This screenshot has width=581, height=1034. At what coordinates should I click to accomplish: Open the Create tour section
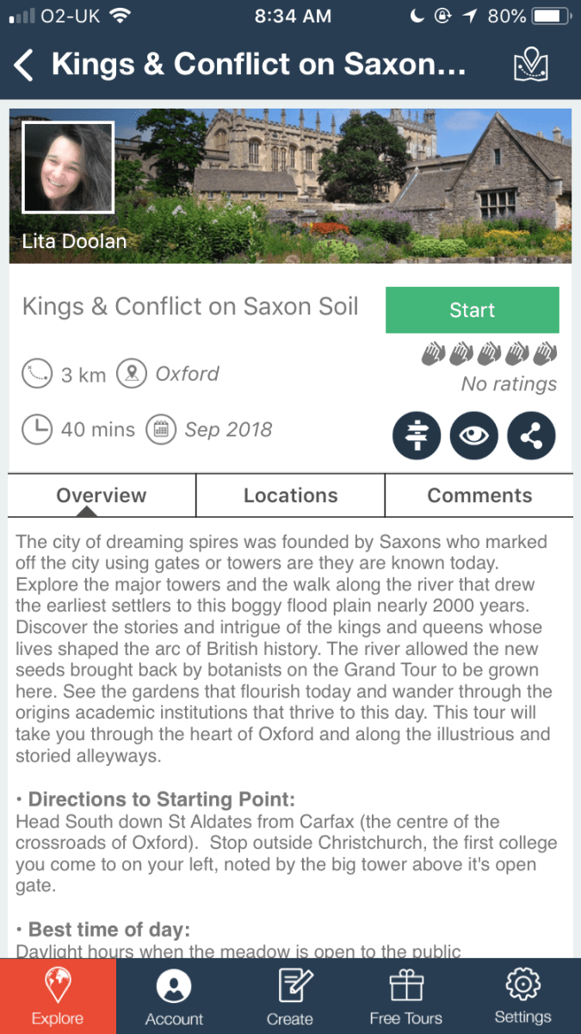(290, 996)
